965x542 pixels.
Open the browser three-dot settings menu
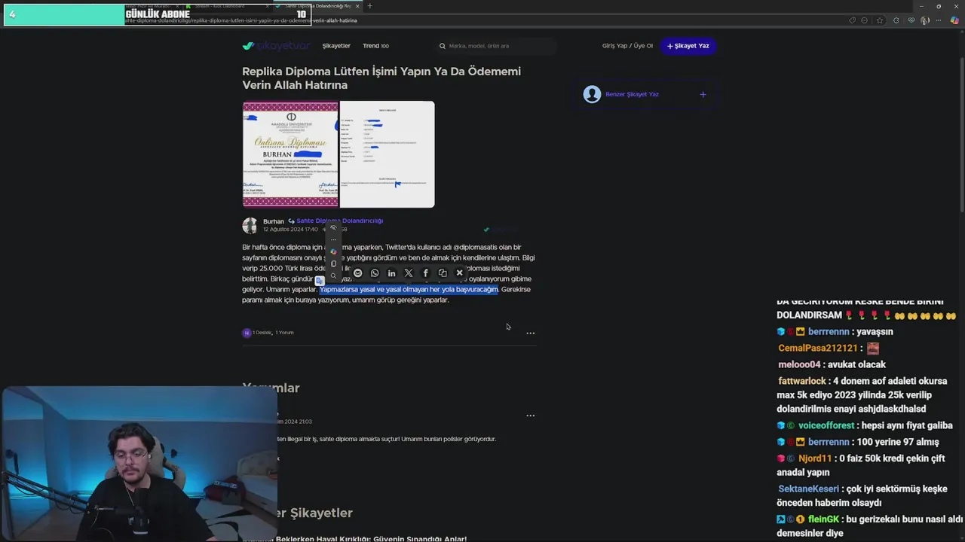[x=939, y=20]
